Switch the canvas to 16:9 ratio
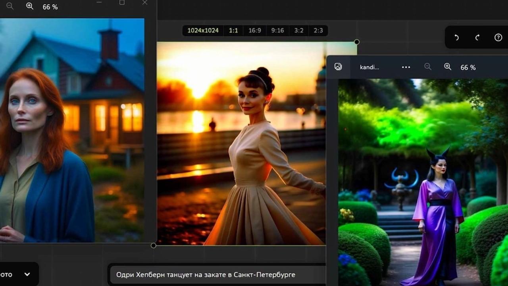This screenshot has height=286, width=508. (x=255, y=31)
